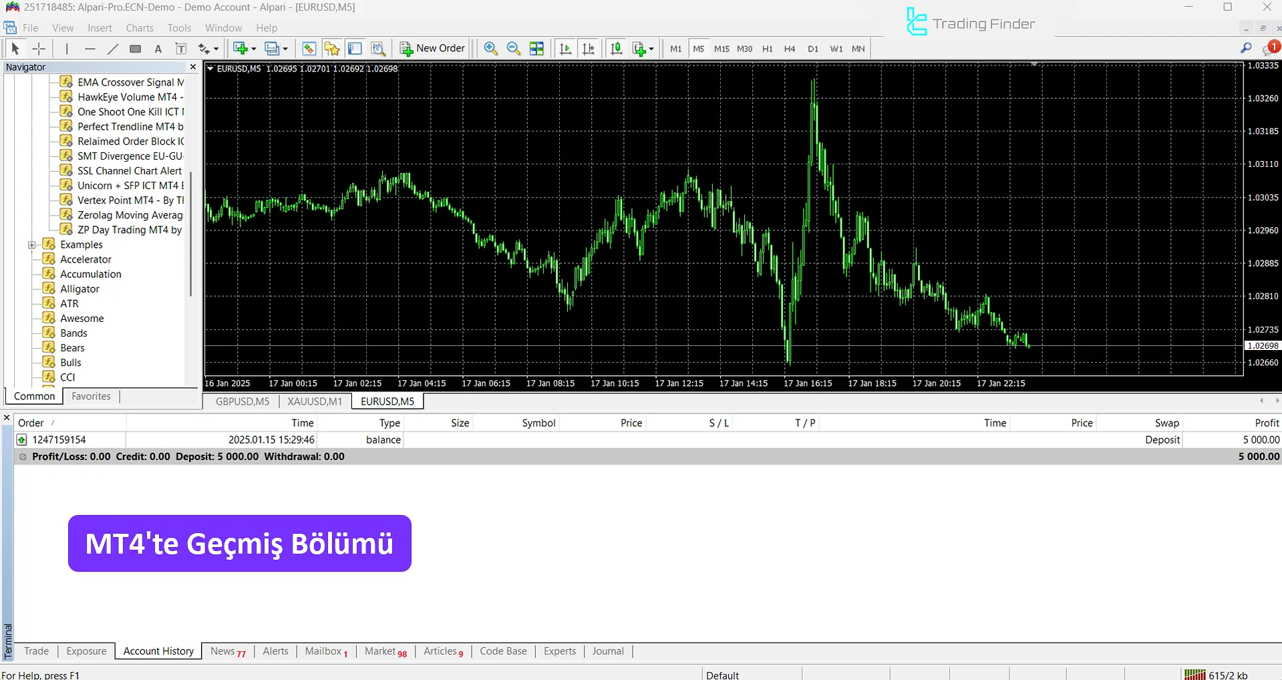
Task: Select the Text Label tool
Action: 180,49
